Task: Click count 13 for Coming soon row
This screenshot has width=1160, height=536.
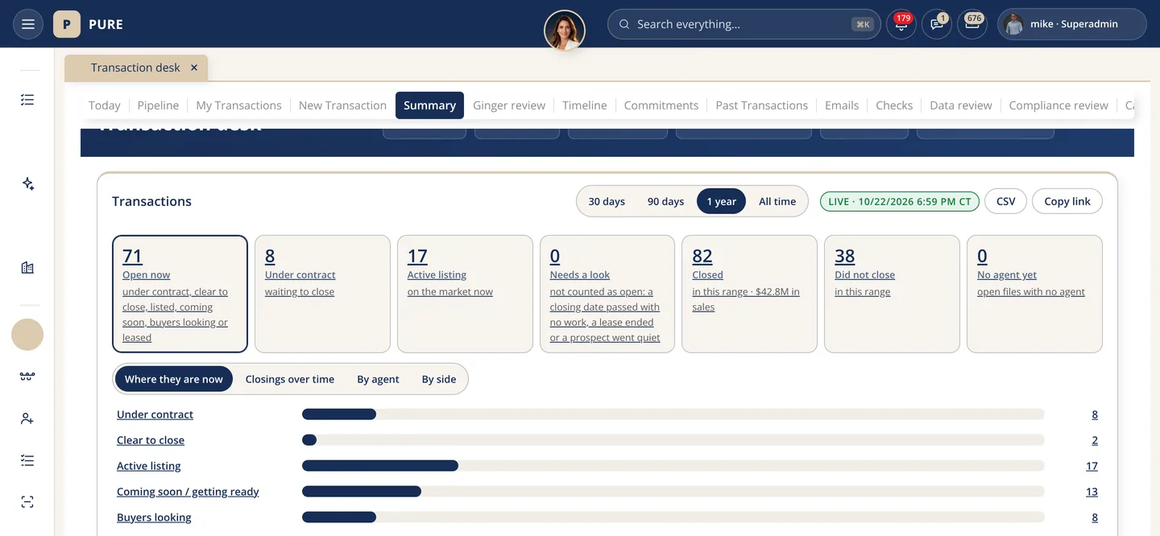Action: click(x=1092, y=492)
